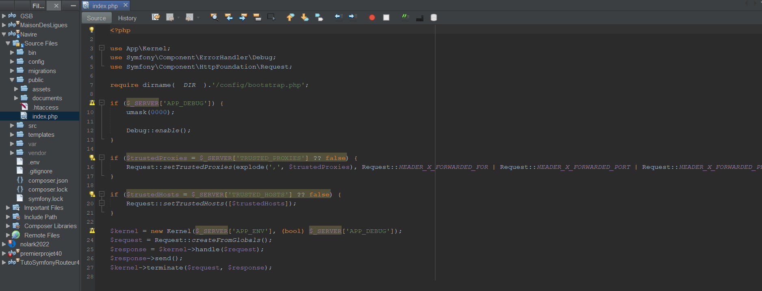This screenshot has width=762, height=291.
Task: Click the warning hint at line 19
Action: click(x=92, y=194)
